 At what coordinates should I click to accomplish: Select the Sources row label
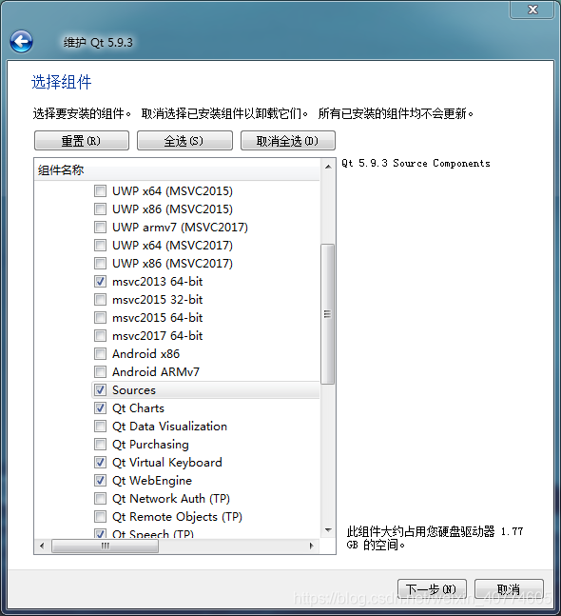point(134,390)
